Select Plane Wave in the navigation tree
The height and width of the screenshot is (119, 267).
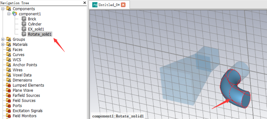pos(23,90)
